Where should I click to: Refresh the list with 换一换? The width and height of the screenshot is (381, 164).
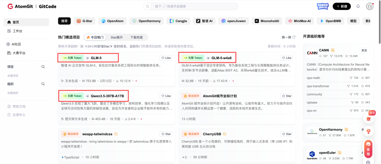click(289, 37)
